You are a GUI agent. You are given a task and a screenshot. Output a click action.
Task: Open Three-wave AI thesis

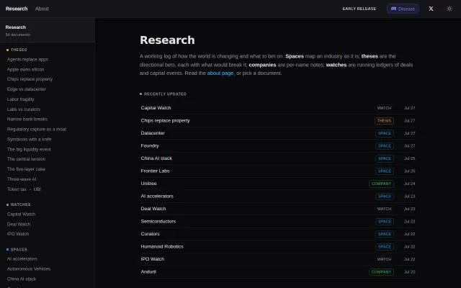(22, 179)
